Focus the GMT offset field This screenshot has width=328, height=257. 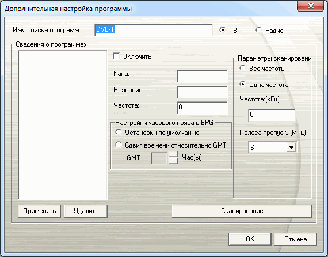[x=159, y=158]
